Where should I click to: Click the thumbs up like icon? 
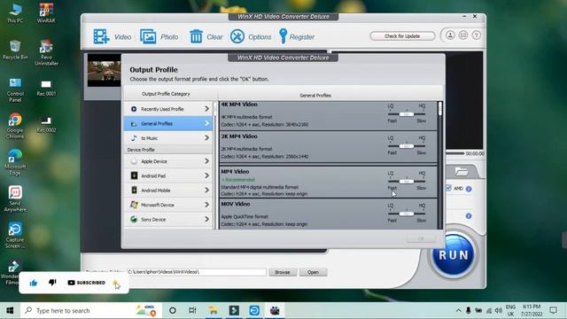(34, 283)
